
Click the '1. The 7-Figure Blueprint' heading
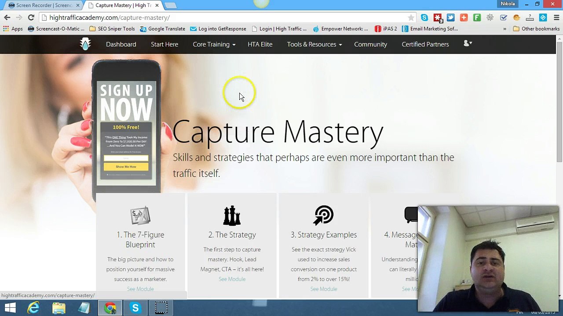tap(140, 240)
